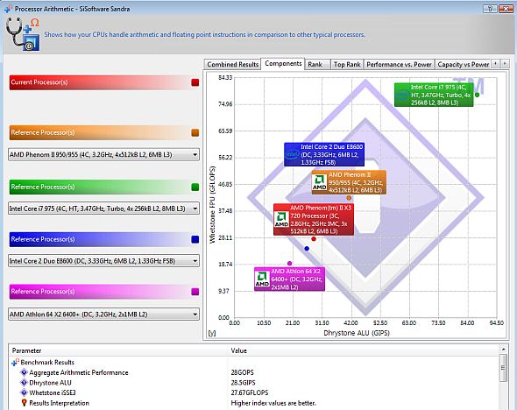Click the blue Core 2 Duo data point
Viewport: 517px width, 410px height.
coord(307,249)
